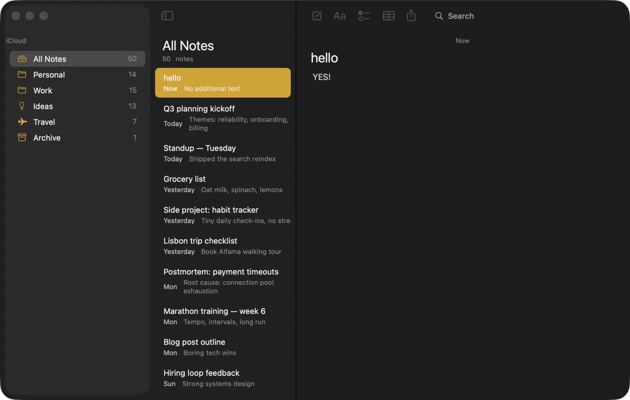
Task: Click the 'hello' title in editor
Action: (324, 58)
